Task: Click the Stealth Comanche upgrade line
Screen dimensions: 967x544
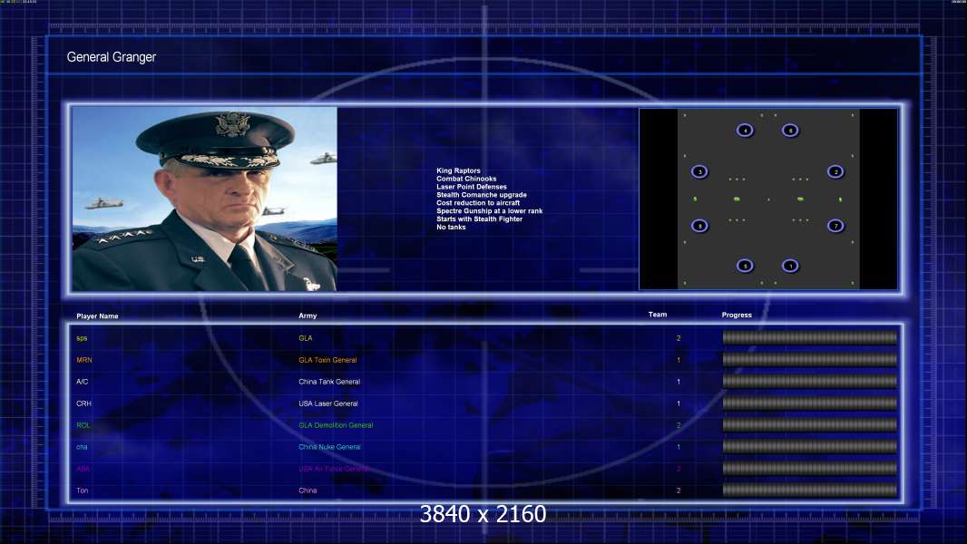Action: [482, 195]
